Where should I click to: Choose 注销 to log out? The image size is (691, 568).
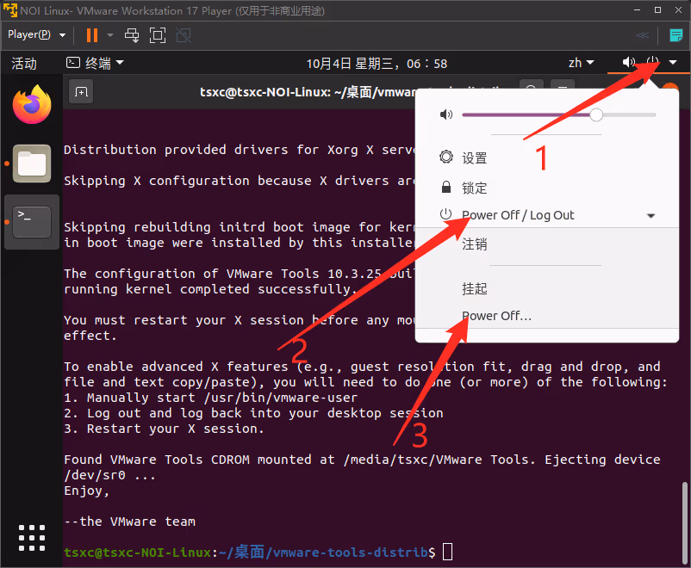tap(475, 244)
